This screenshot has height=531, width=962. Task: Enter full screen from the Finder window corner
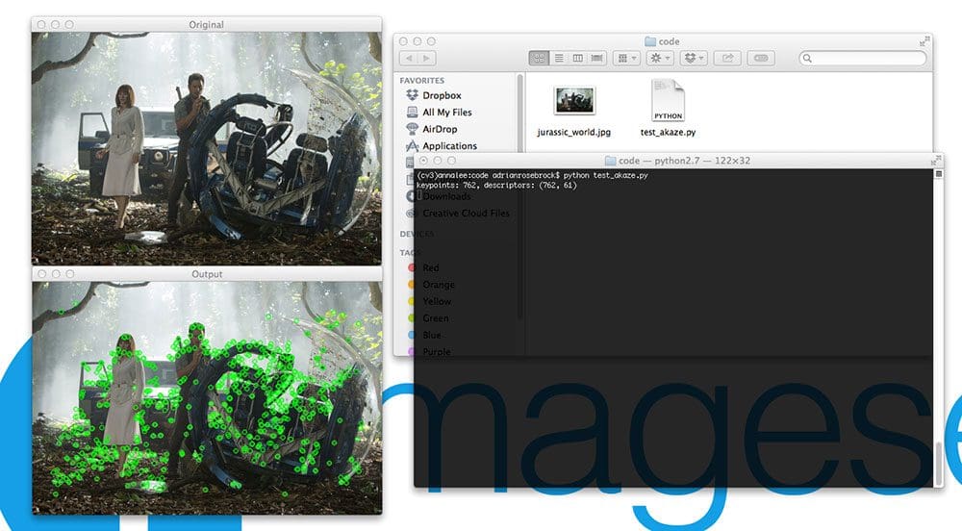click(x=924, y=41)
